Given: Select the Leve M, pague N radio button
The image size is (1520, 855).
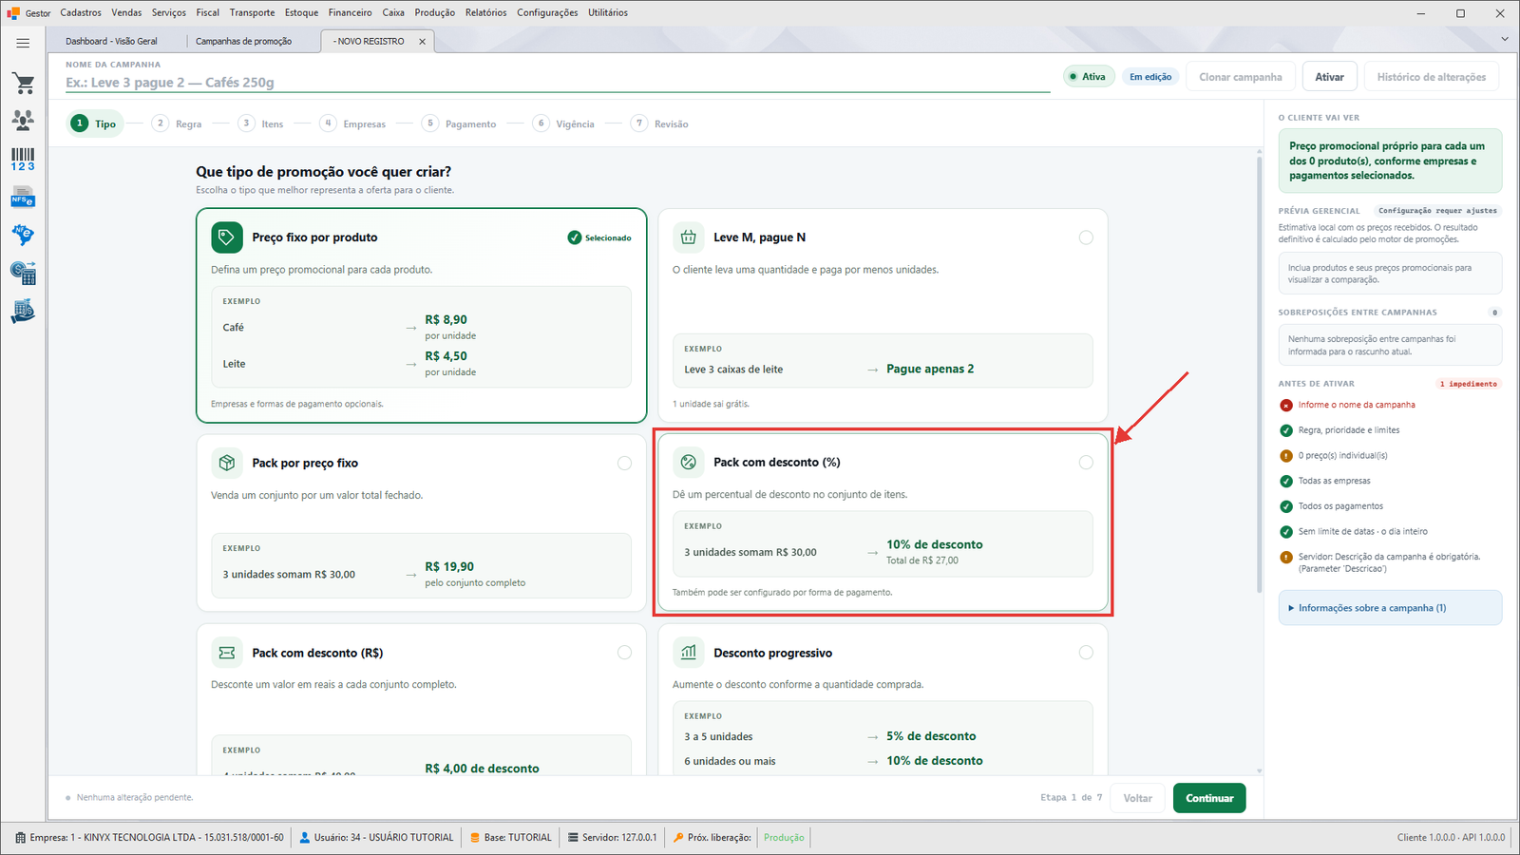Looking at the screenshot, I should 1086,237.
